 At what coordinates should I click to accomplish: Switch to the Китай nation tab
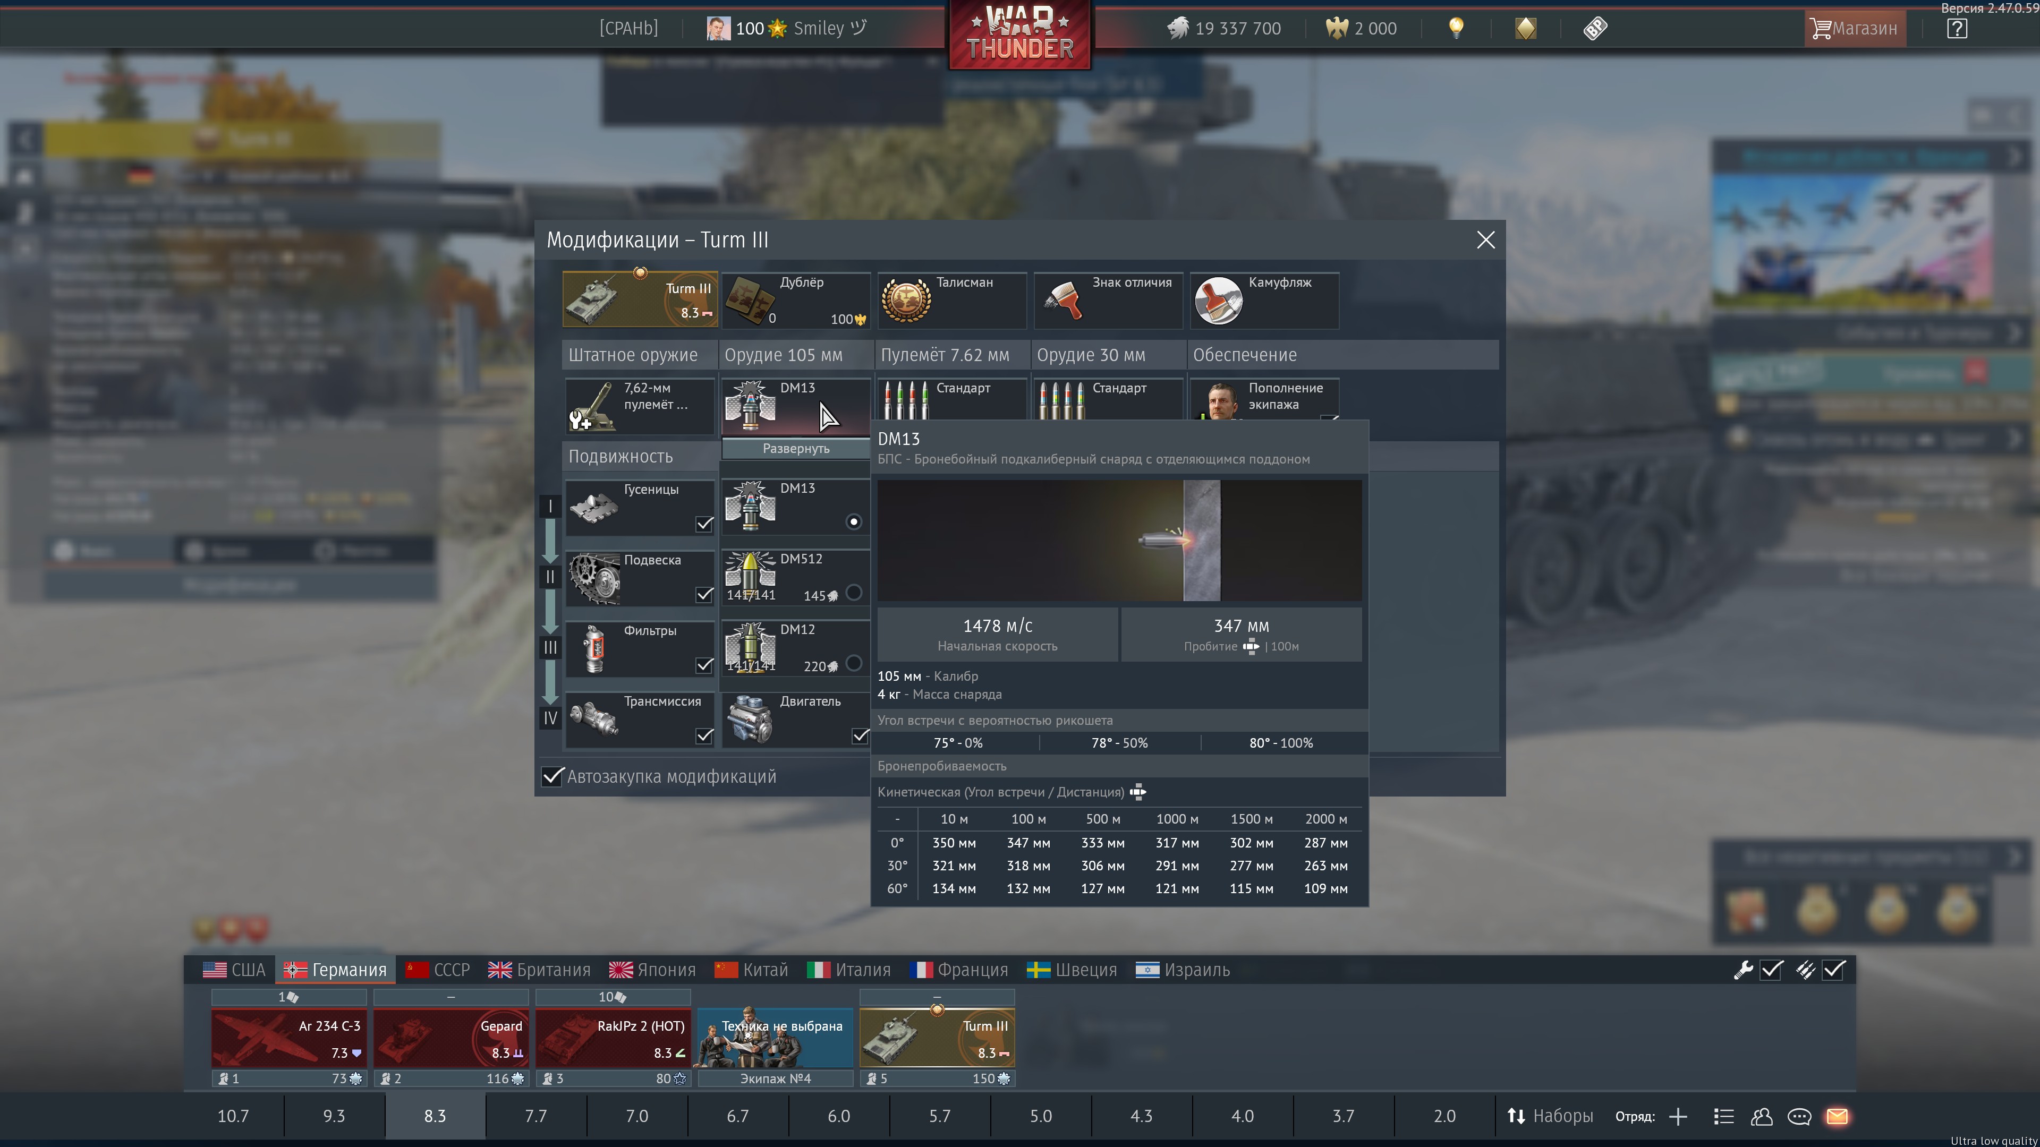point(751,970)
